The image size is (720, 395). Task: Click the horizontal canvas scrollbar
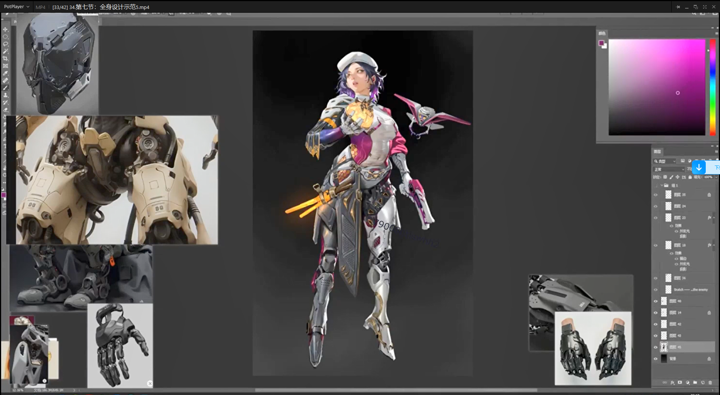click(396, 390)
